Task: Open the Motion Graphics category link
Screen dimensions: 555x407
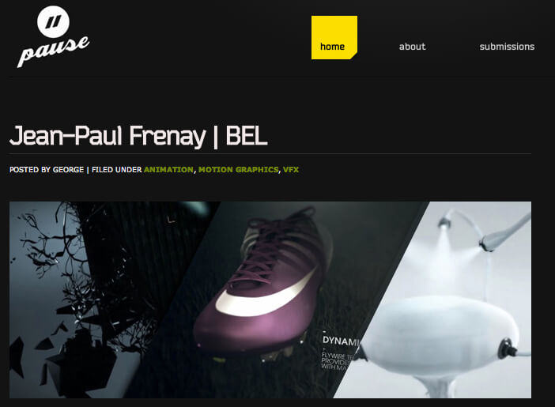Action: point(238,170)
